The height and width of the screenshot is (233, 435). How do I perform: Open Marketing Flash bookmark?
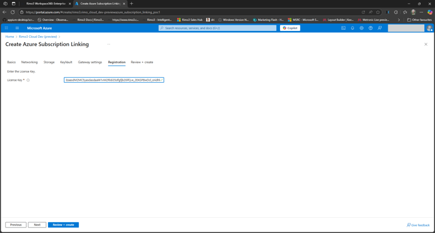[268, 20]
